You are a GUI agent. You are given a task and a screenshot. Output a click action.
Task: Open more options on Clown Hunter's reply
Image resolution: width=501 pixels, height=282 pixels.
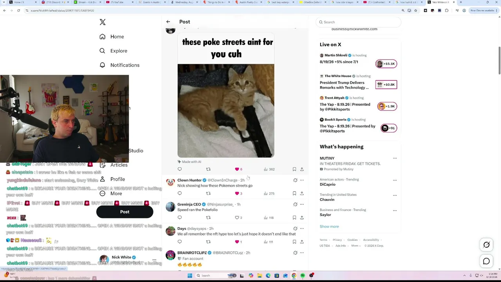click(302, 180)
